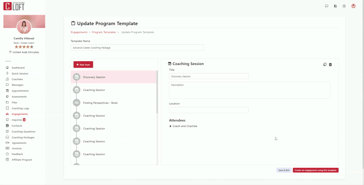Click Create an engagement using this template

(x=316, y=170)
